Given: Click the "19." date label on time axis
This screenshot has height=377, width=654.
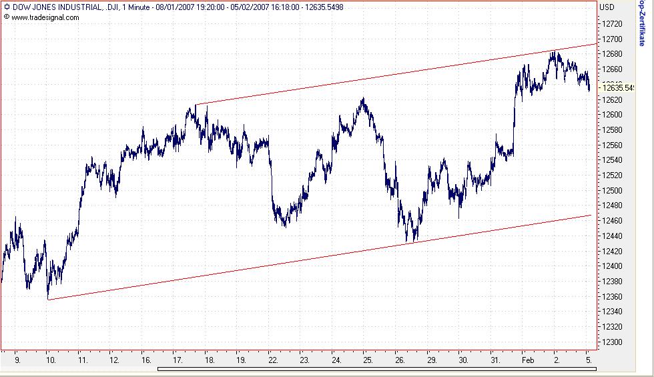Looking at the screenshot, I should click(x=241, y=360).
